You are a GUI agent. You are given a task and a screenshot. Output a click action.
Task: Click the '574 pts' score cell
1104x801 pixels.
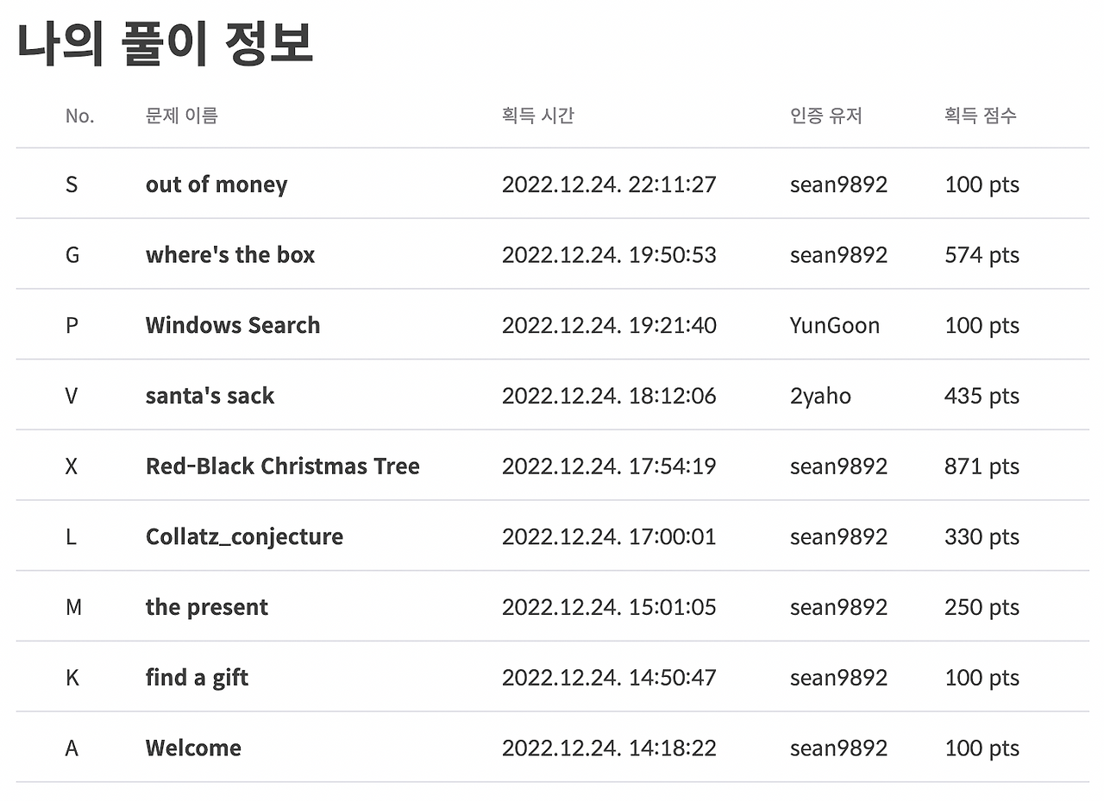[x=982, y=255]
